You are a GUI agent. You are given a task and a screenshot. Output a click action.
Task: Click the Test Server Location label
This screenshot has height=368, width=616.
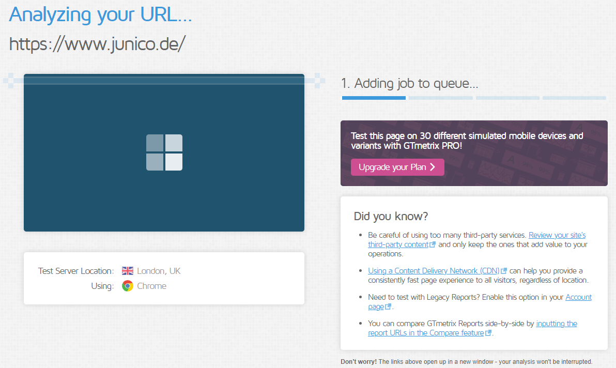[76, 271]
